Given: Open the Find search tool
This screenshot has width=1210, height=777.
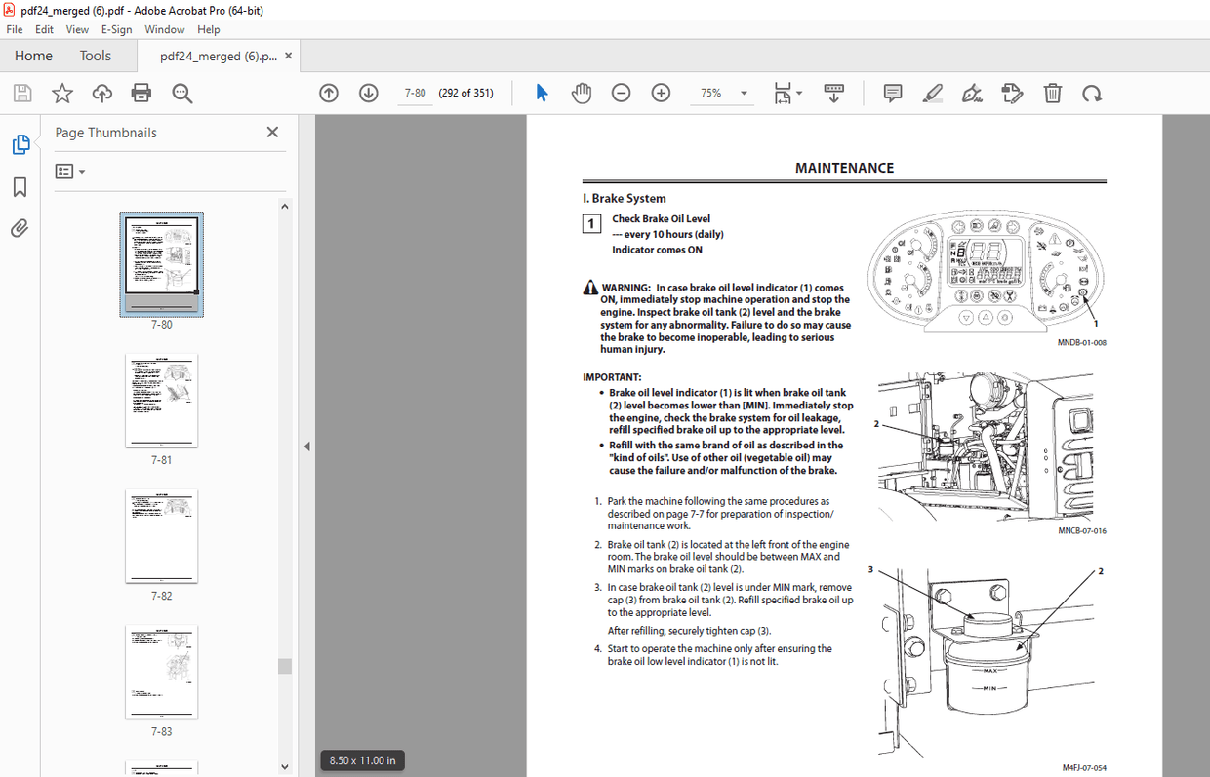Looking at the screenshot, I should (181, 93).
